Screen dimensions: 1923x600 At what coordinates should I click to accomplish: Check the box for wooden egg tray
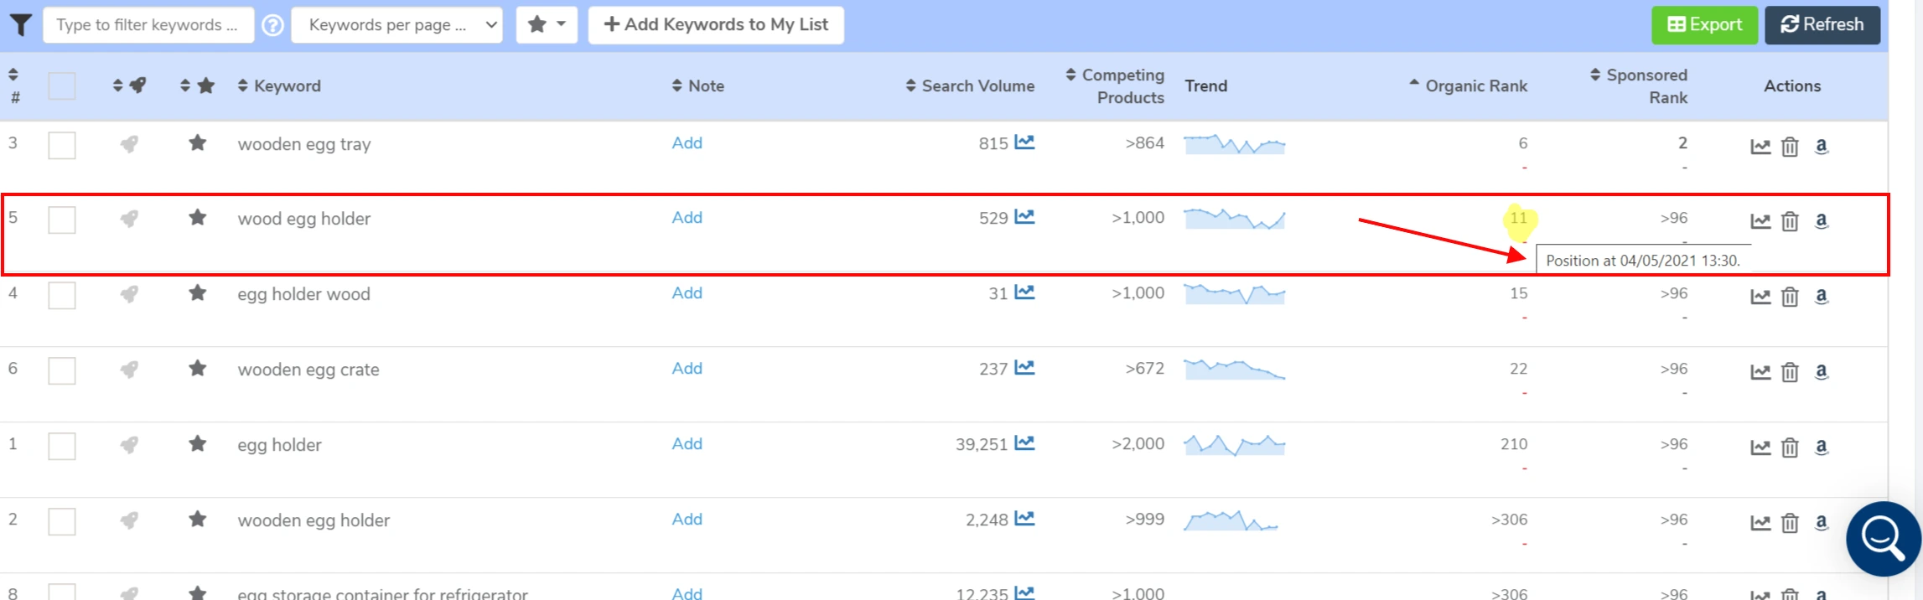pos(62,145)
